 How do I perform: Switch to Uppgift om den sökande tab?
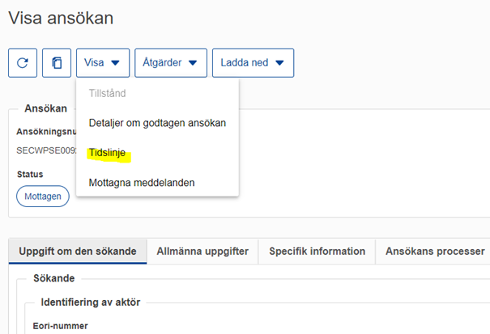pos(78,252)
